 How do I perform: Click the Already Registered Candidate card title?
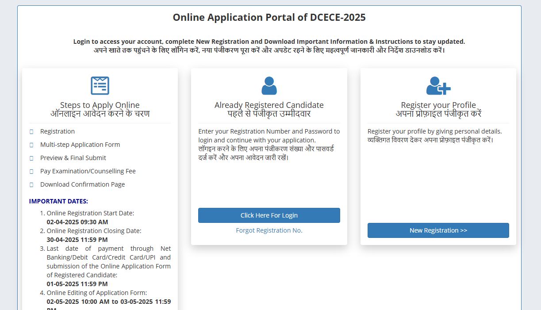269,105
